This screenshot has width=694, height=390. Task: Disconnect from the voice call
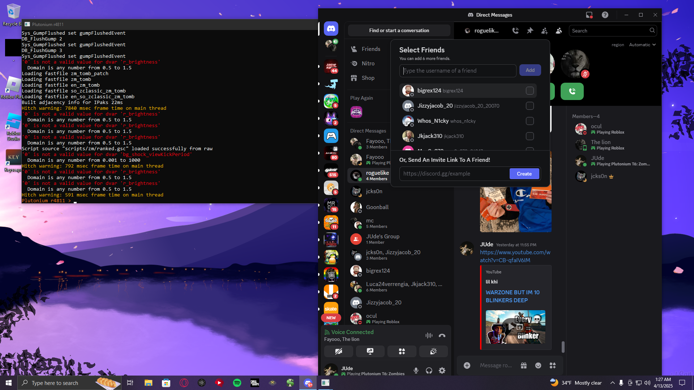pos(442,335)
